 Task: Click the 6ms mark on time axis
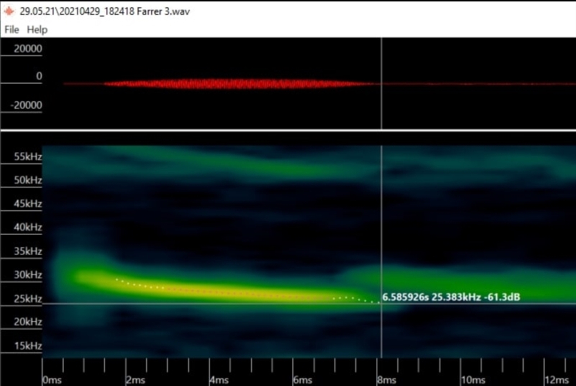(x=302, y=380)
